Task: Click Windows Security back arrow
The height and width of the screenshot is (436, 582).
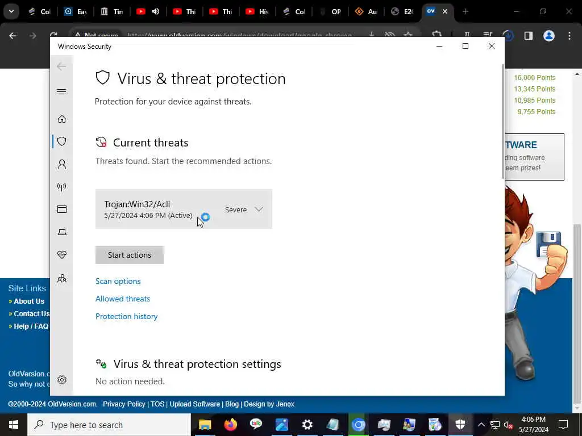Action: pyautogui.click(x=61, y=66)
